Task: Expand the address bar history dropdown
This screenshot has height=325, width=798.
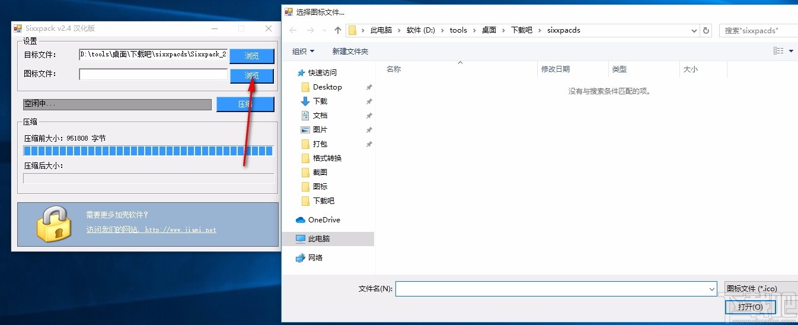Action: coord(694,30)
